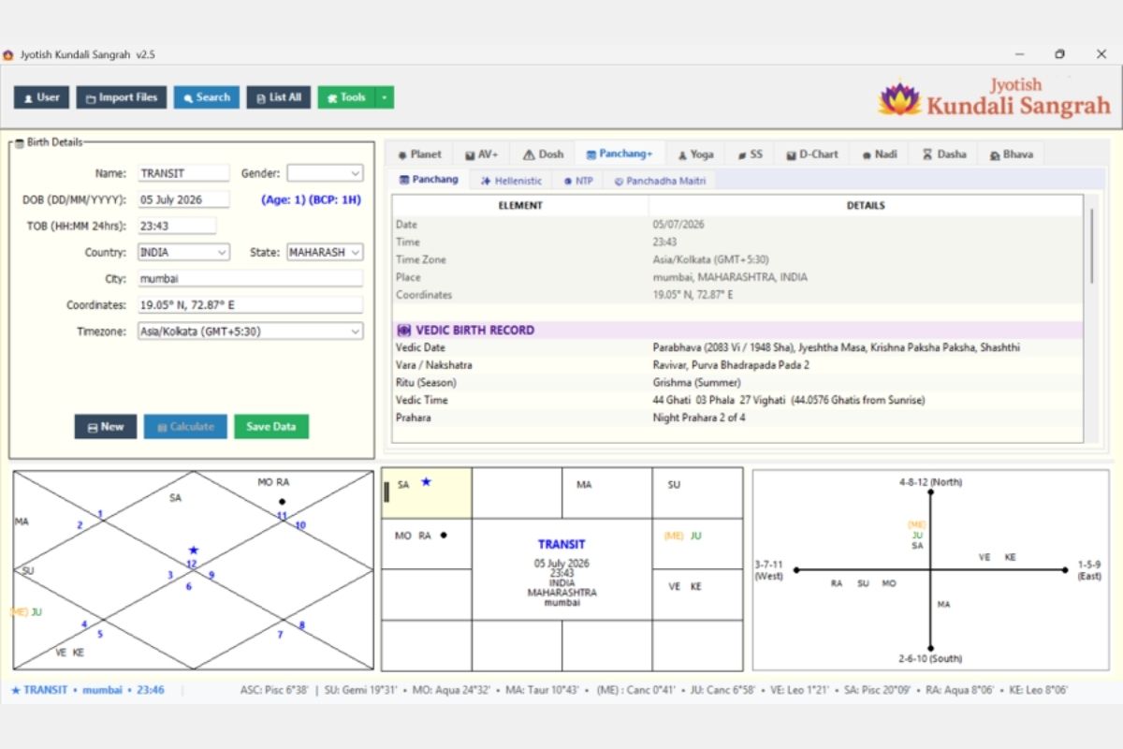1123x749 pixels.
Task: Click the lotus Jyotish Kundali Sangrah logo
Action: [994, 97]
